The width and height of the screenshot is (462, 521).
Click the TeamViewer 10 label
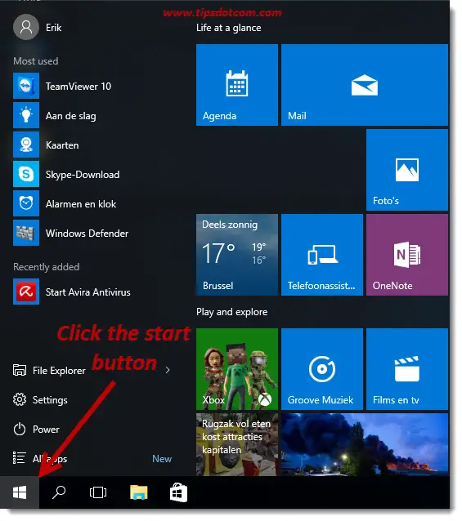tap(78, 87)
